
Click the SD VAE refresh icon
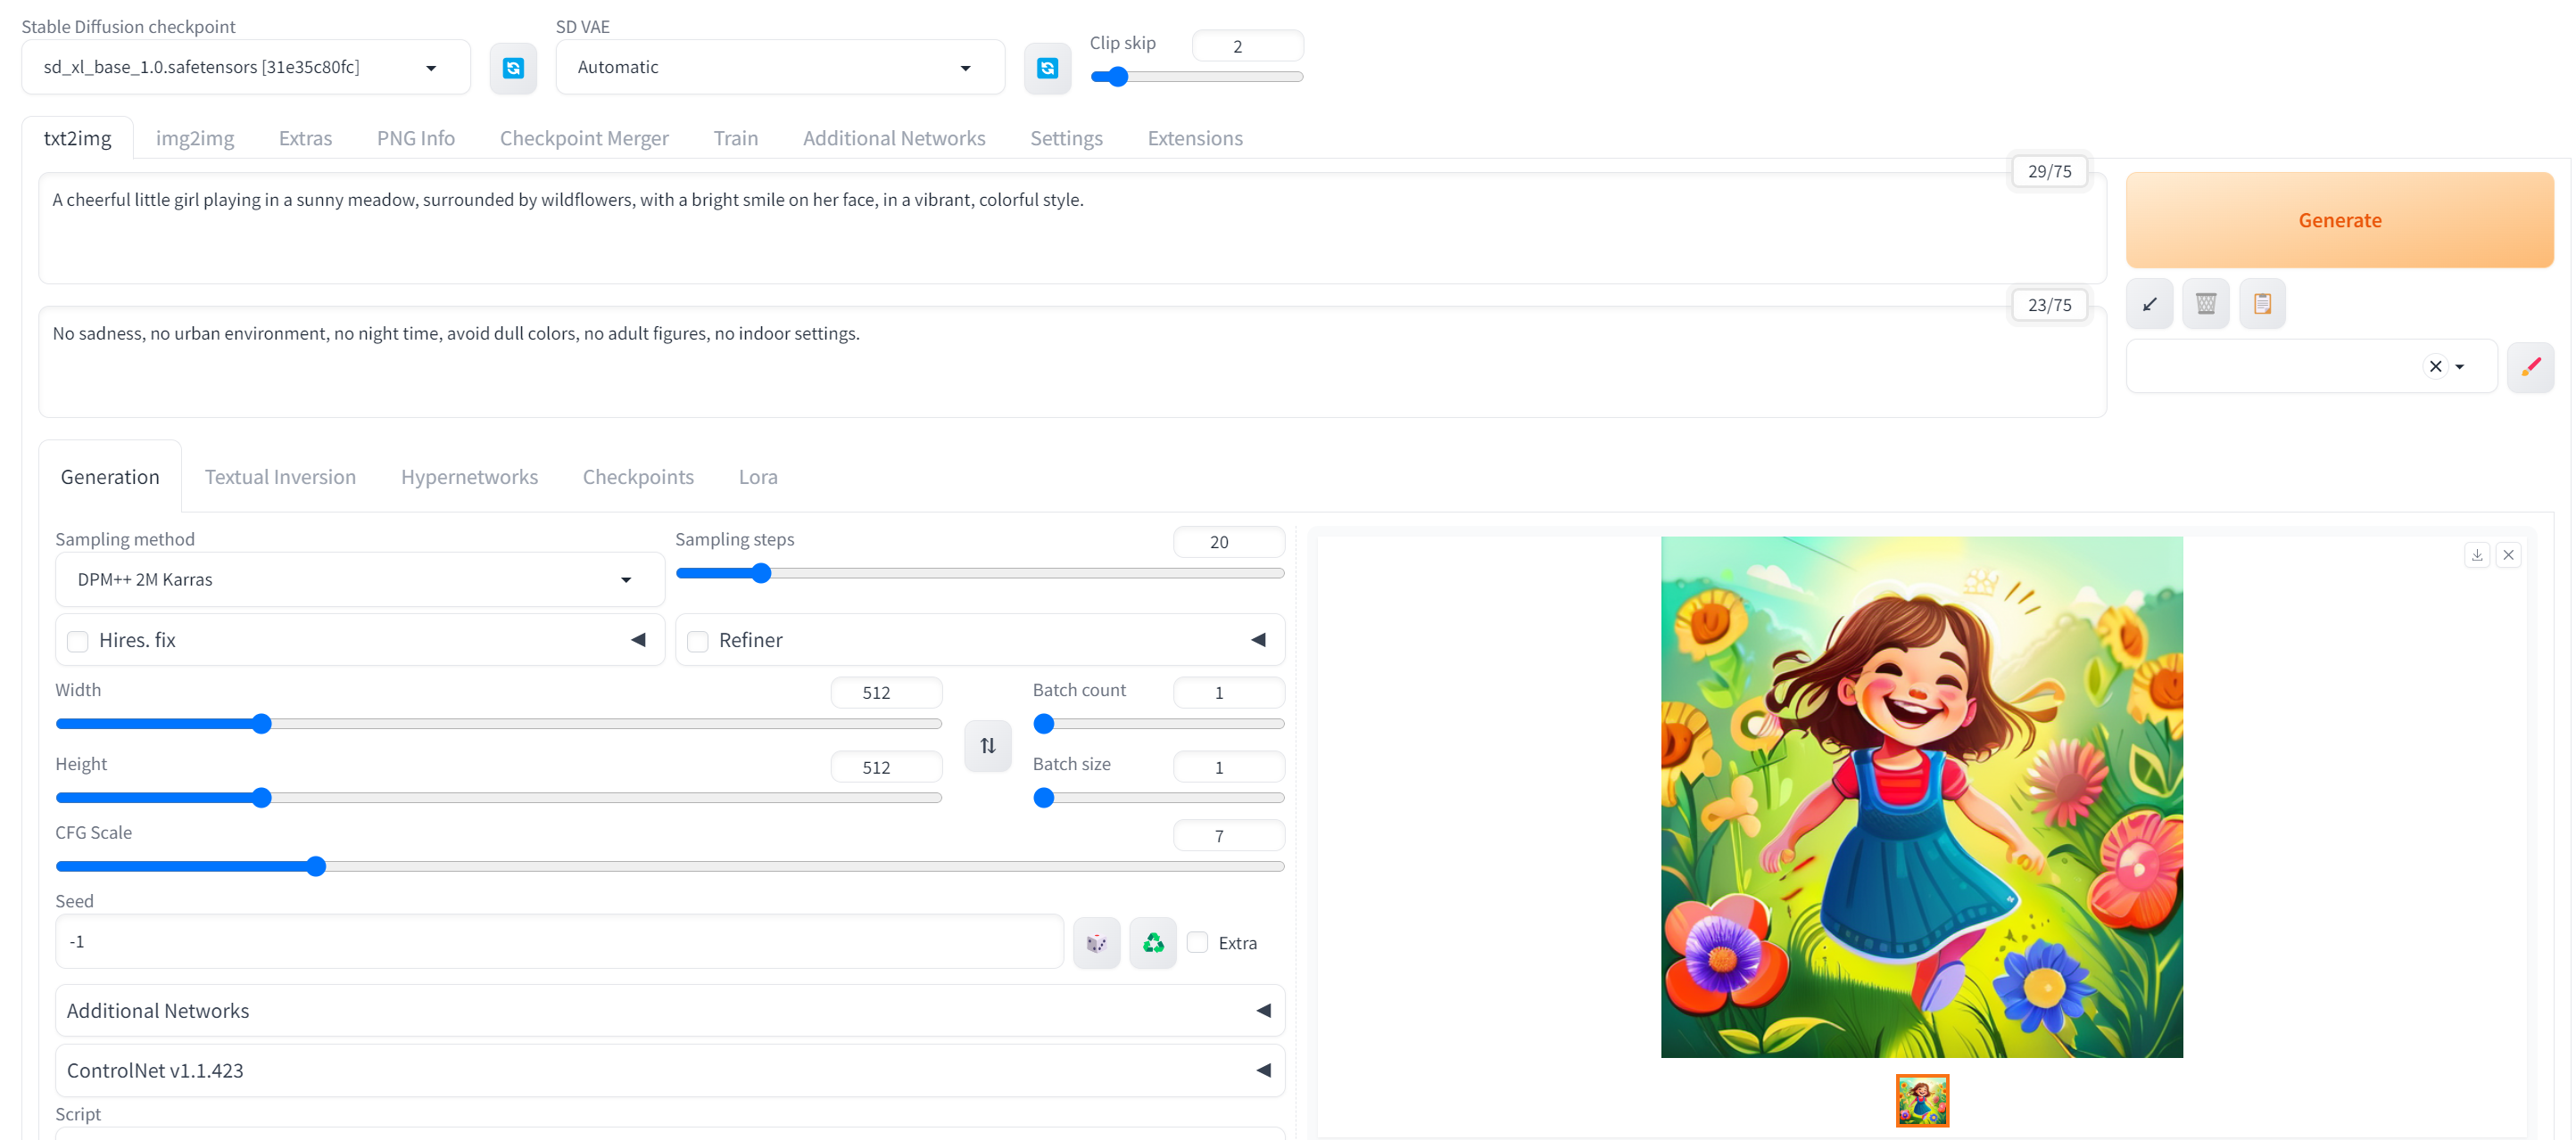click(x=1047, y=67)
